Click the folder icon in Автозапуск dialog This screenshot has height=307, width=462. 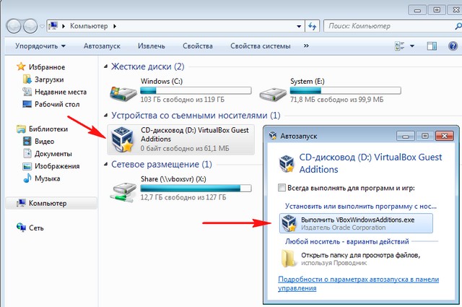click(288, 259)
